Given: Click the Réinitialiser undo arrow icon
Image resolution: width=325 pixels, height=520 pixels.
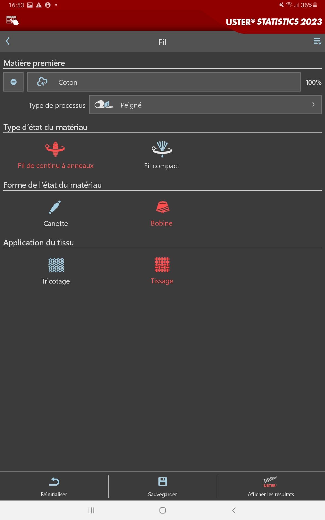Looking at the screenshot, I should click(54, 482).
